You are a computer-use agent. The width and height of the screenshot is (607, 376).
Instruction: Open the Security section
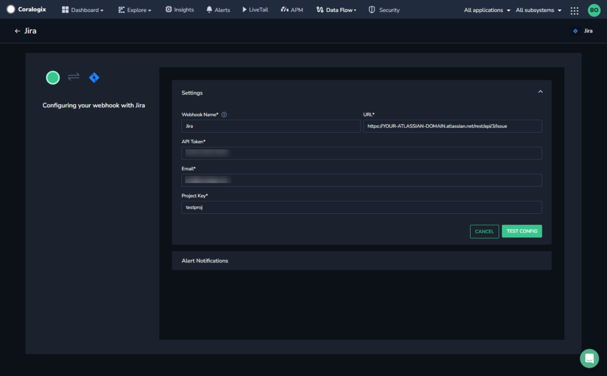click(x=384, y=9)
